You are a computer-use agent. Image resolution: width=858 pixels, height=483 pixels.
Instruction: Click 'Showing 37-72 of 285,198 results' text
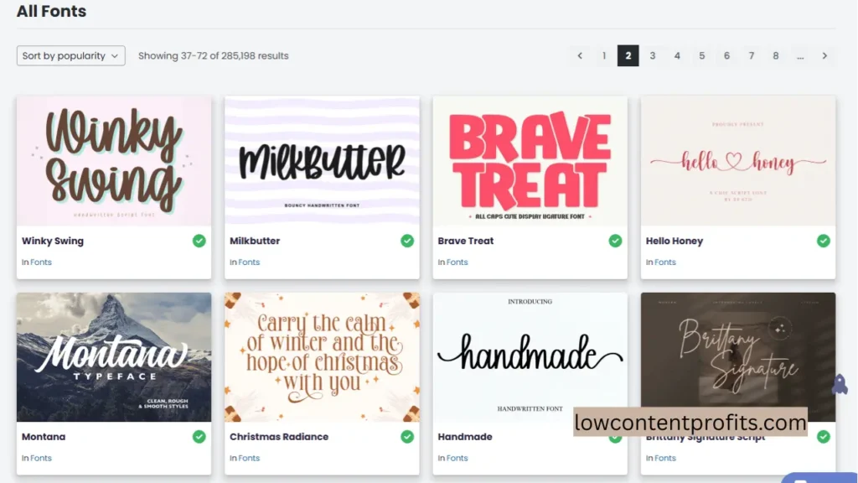tap(214, 56)
